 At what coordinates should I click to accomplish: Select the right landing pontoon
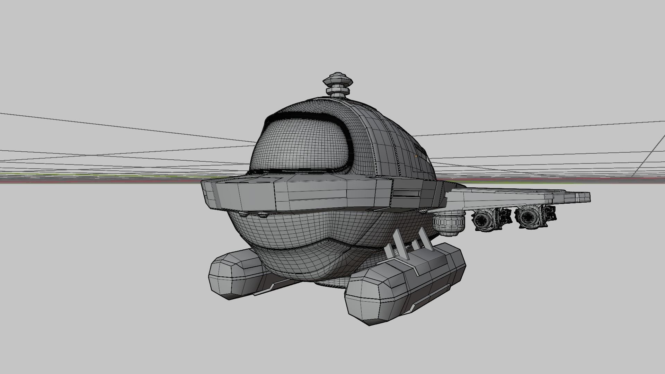[x=405, y=284]
